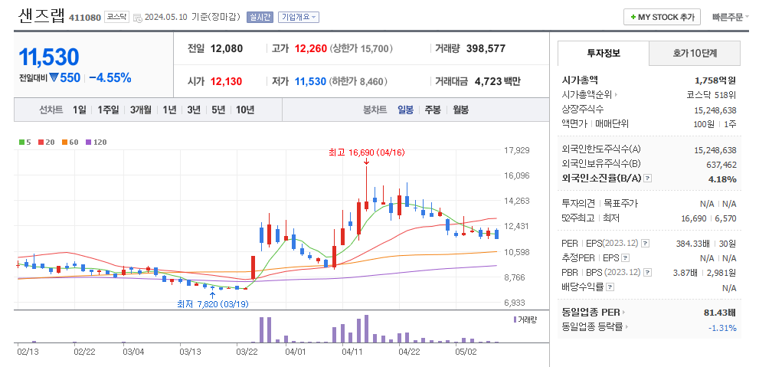This screenshot has height=367, width=759.
Task: Click the current price 11,530
Action: pyautogui.click(x=48, y=57)
